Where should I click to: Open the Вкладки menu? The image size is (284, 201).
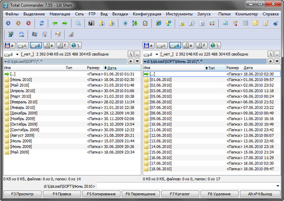click(120, 14)
